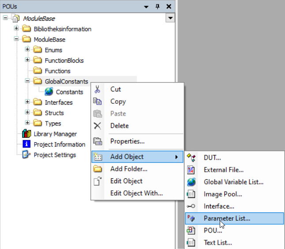The width and height of the screenshot is (285, 249).
Task: Click the Library Manager books icon
Action: pyautogui.click(x=26, y=134)
